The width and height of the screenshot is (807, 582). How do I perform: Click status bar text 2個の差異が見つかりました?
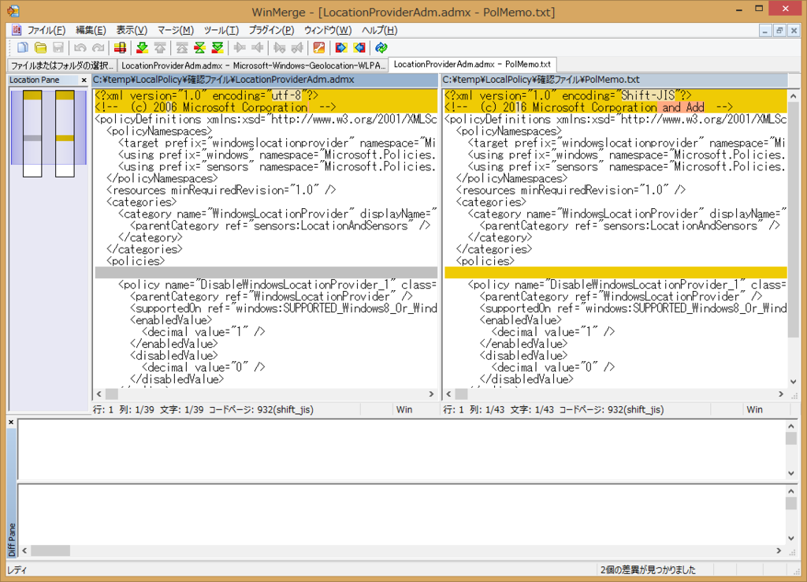tap(648, 569)
